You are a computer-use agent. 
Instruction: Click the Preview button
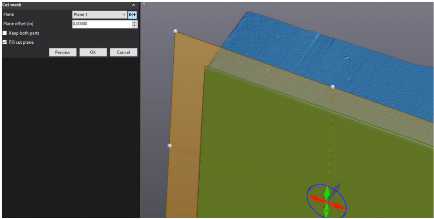pyautogui.click(x=63, y=52)
